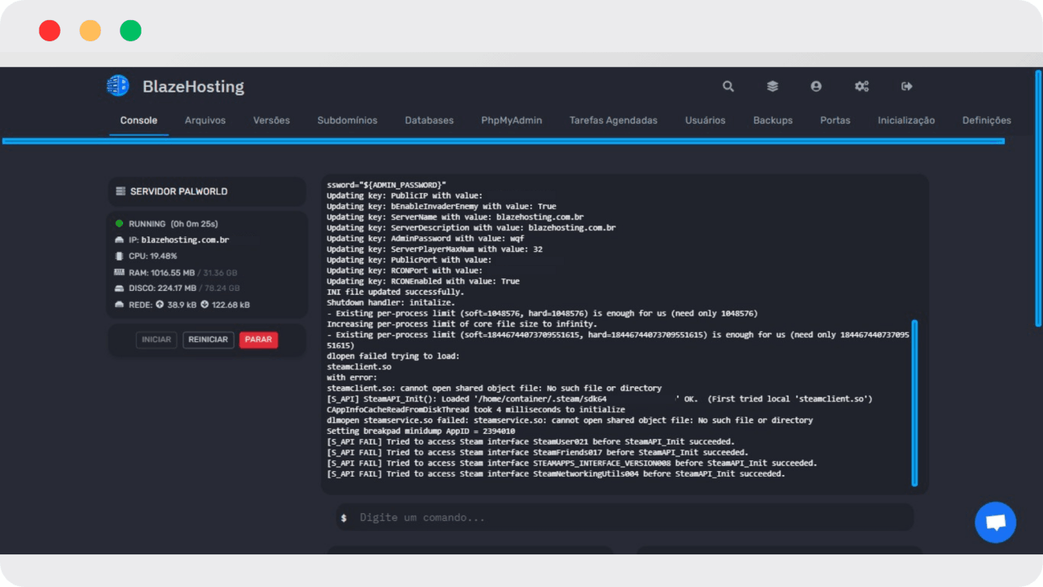Click the IP blazehosting.com.br text
The width and height of the screenshot is (1043, 587).
coord(185,240)
